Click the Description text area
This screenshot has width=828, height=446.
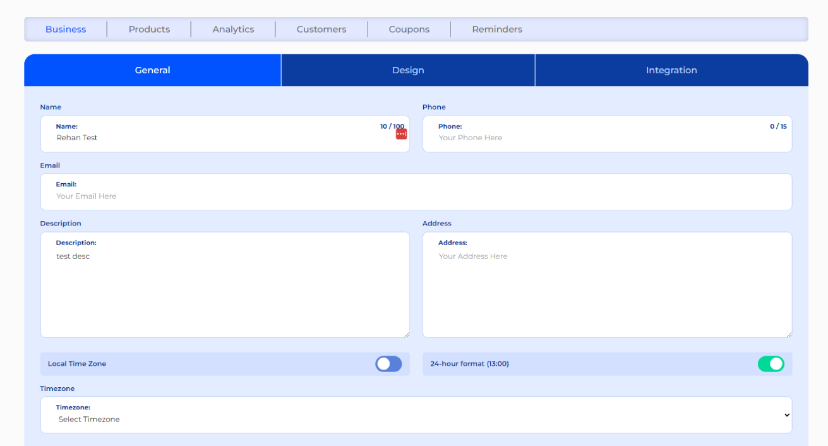point(224,291)
